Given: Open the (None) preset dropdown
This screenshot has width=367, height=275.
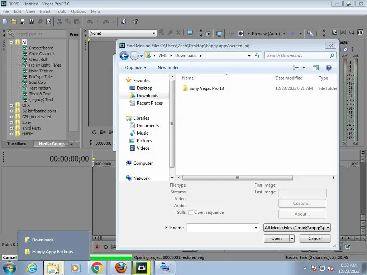Looking at the screenshot, I should [x=153, y=33].
